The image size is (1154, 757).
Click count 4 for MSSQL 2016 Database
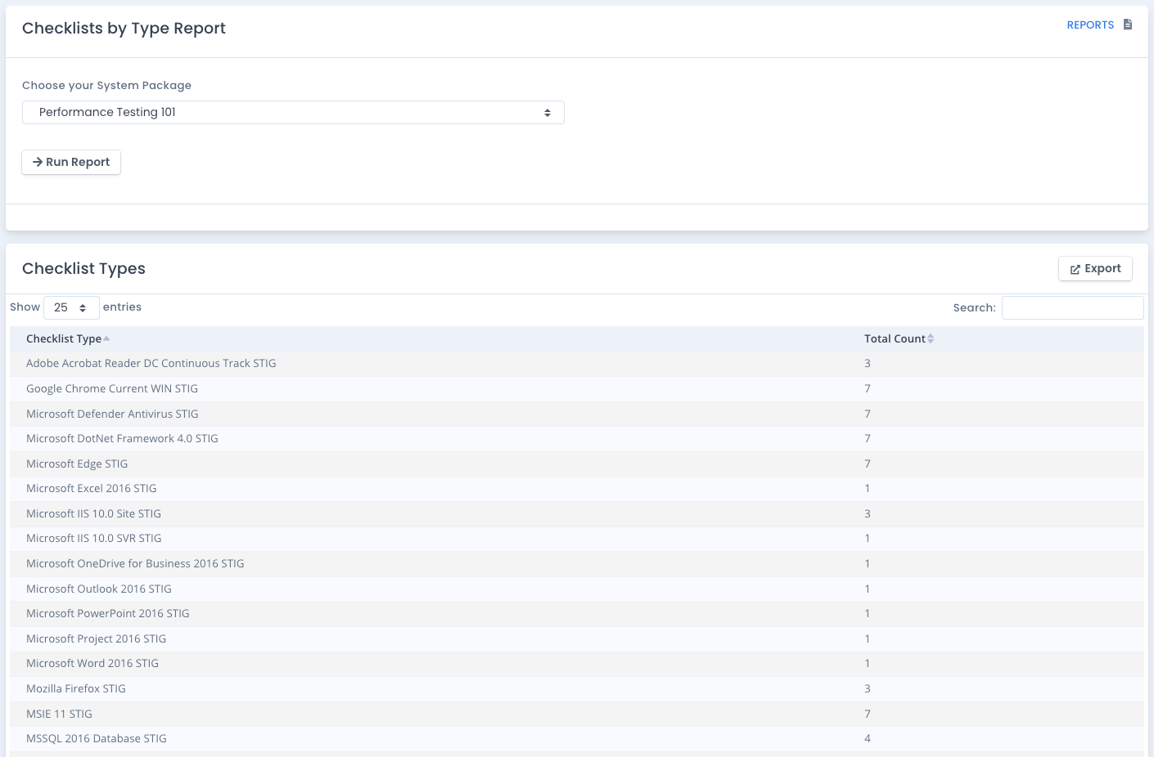coord(868,739)
